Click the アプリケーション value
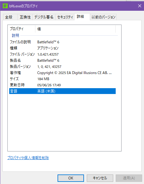Screen dimensions: 144x184 coord(48,48)
